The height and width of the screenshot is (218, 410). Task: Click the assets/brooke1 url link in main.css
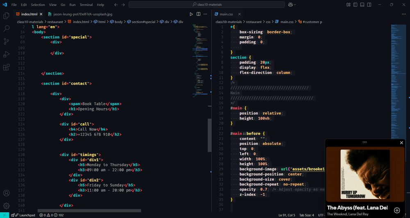[308, 169]
